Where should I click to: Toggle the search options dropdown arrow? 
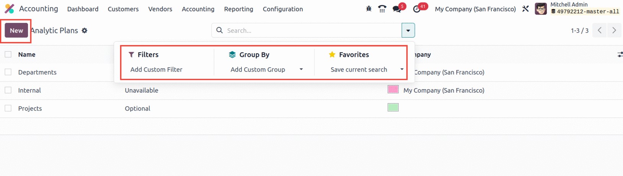(408, 30)
